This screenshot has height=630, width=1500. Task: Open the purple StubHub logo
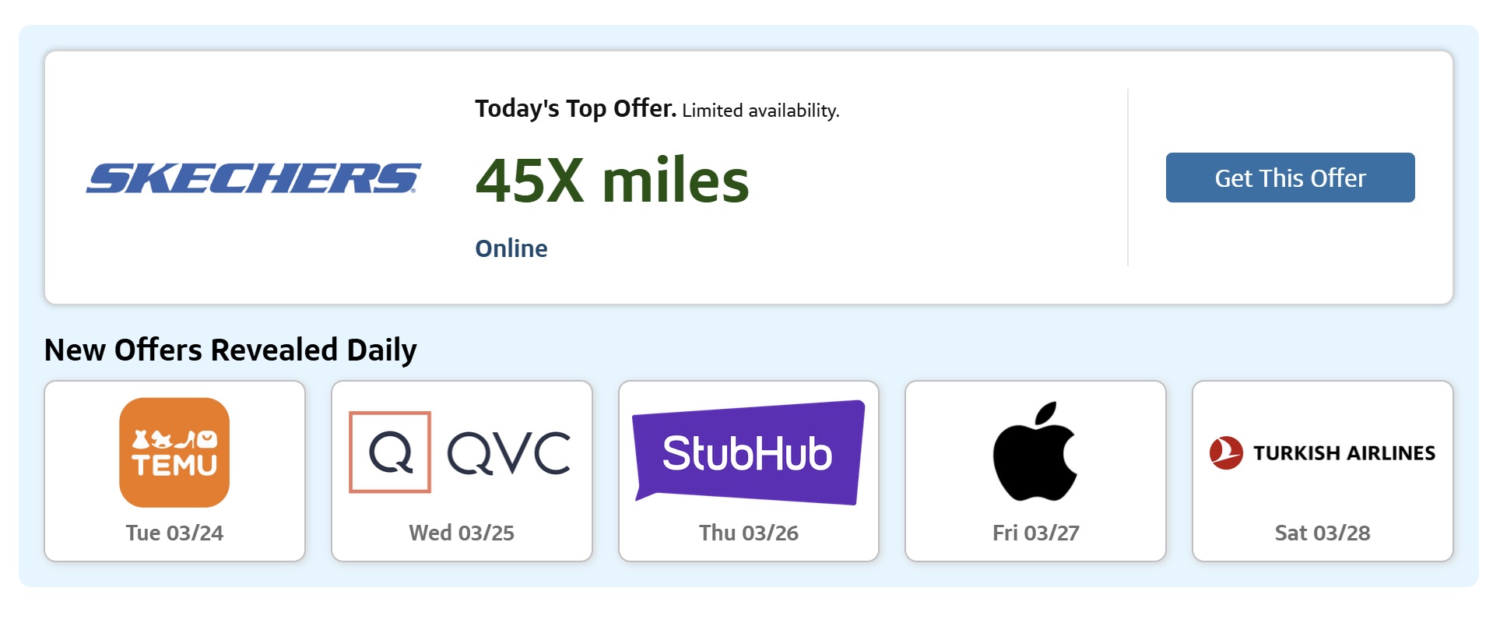pos(748,452)
